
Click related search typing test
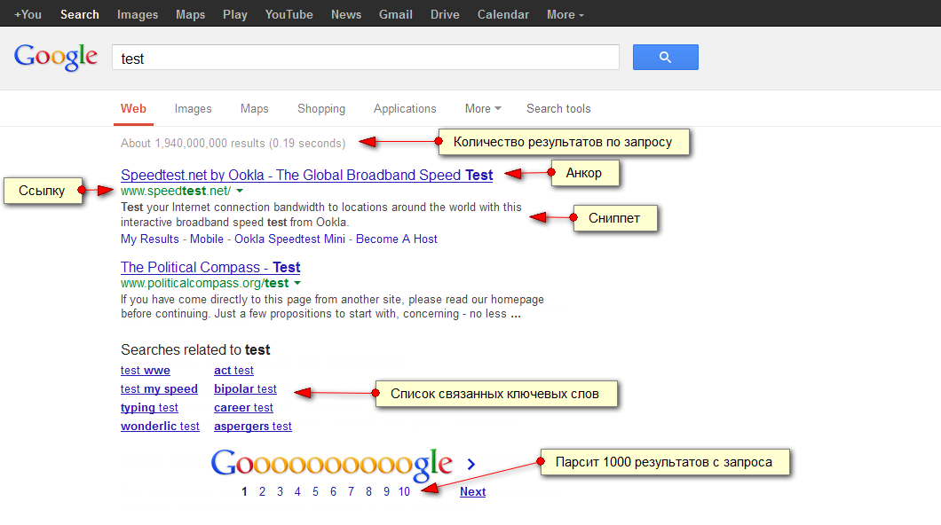149,408
